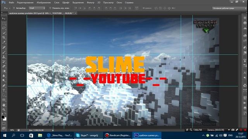Open the Info panel icon in dock

(245, 23)
